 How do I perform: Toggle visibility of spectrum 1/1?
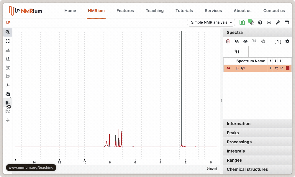click(x=228, y=68)
